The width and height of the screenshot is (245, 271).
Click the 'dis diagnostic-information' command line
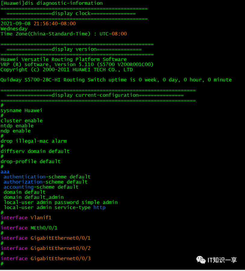point(52,3)
